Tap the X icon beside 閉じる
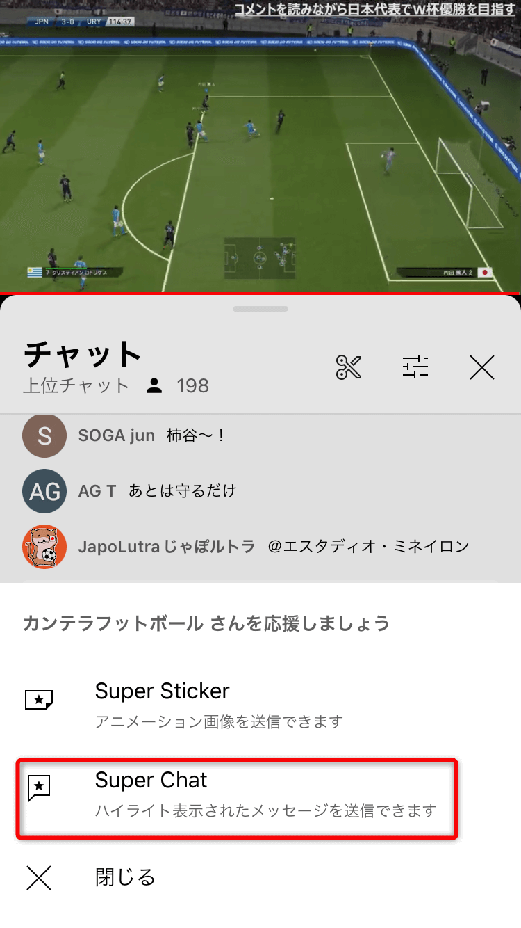Image resolution: width=521 pixels, height=928 pixels. tap(39, 878)
